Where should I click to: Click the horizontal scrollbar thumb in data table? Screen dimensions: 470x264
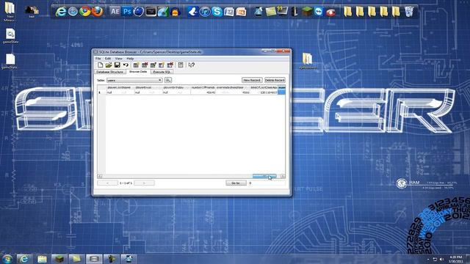264,176
